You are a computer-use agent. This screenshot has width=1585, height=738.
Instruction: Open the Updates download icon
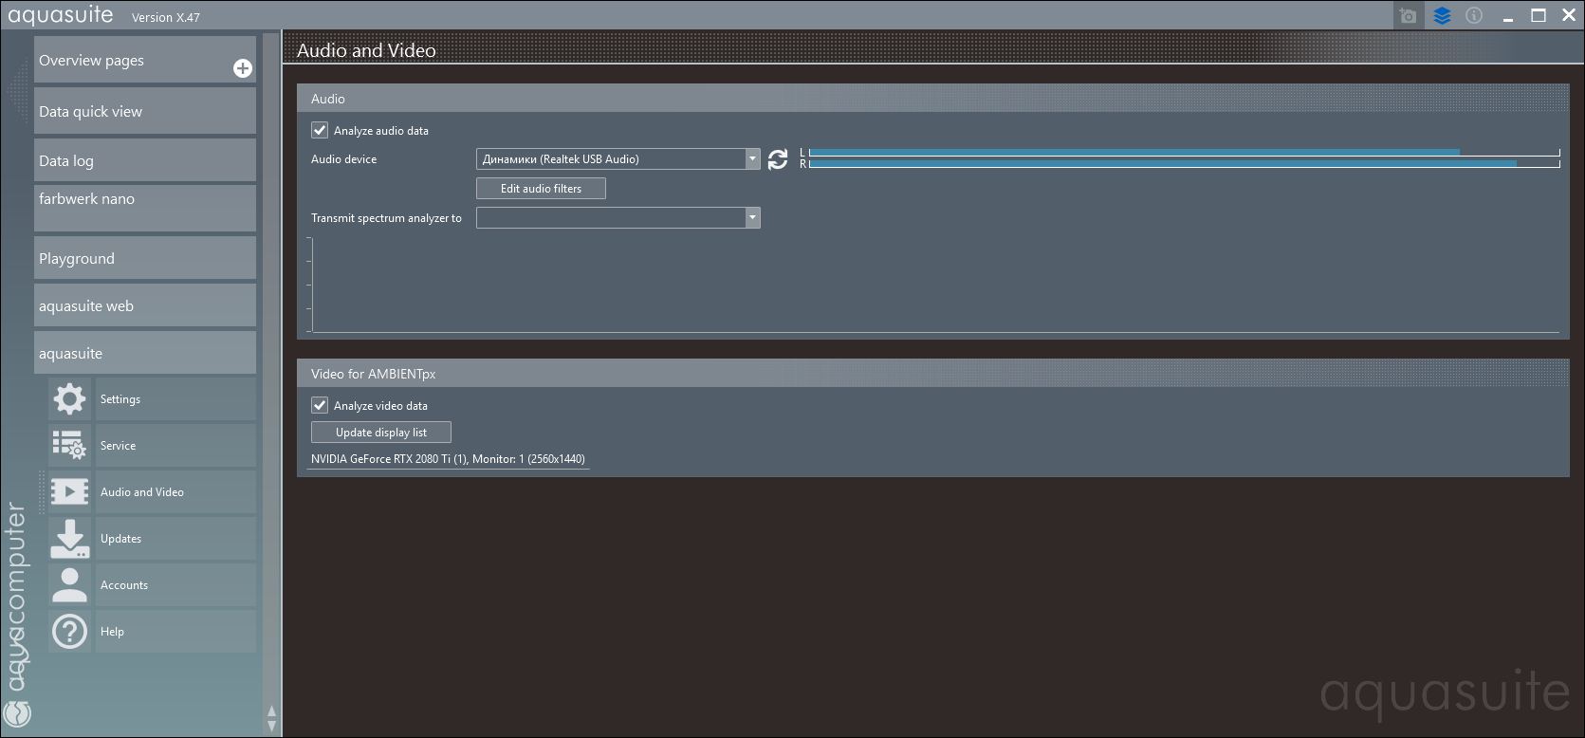click(69, 539)
